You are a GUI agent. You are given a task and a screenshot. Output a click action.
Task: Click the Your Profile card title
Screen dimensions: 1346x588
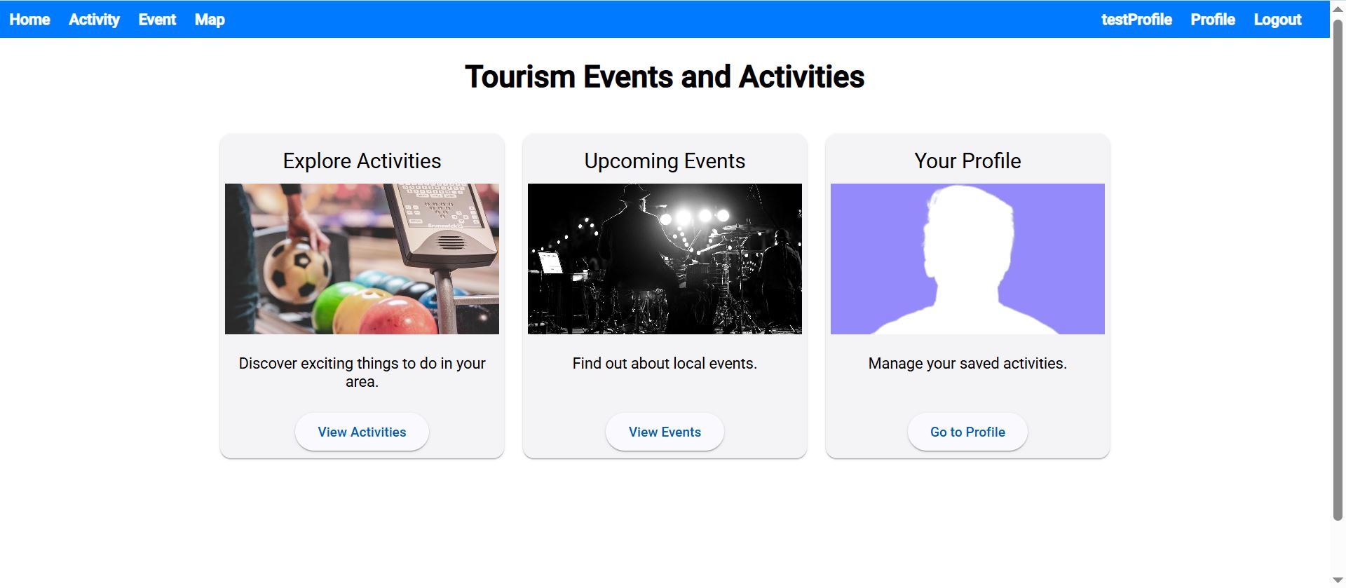coord(967,160)
